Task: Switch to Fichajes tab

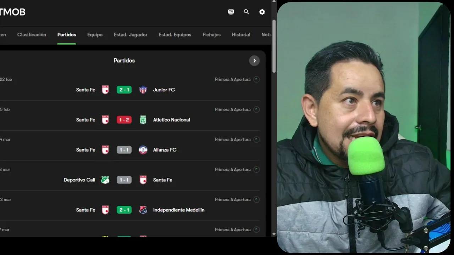Action: click(211, 35)
